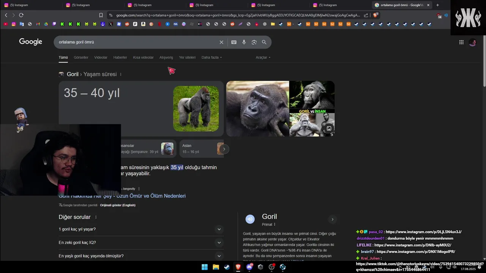Open the 'Daha fazla' dropdown
This screenshot has width=486, height=273.
tap(211, 57)
